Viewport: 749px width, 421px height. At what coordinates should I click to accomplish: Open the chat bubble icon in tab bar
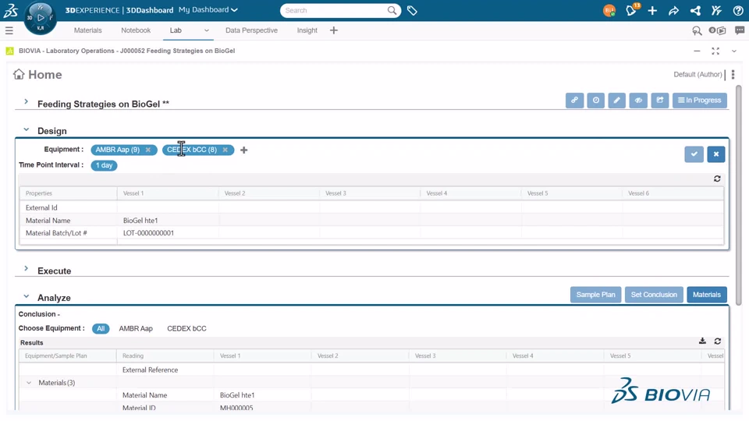pos(740,30)
